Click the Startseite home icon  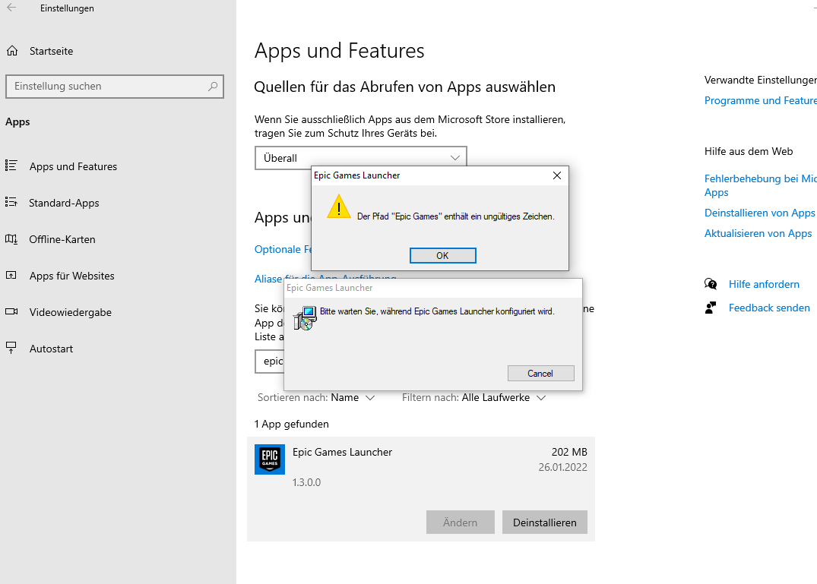12,51
